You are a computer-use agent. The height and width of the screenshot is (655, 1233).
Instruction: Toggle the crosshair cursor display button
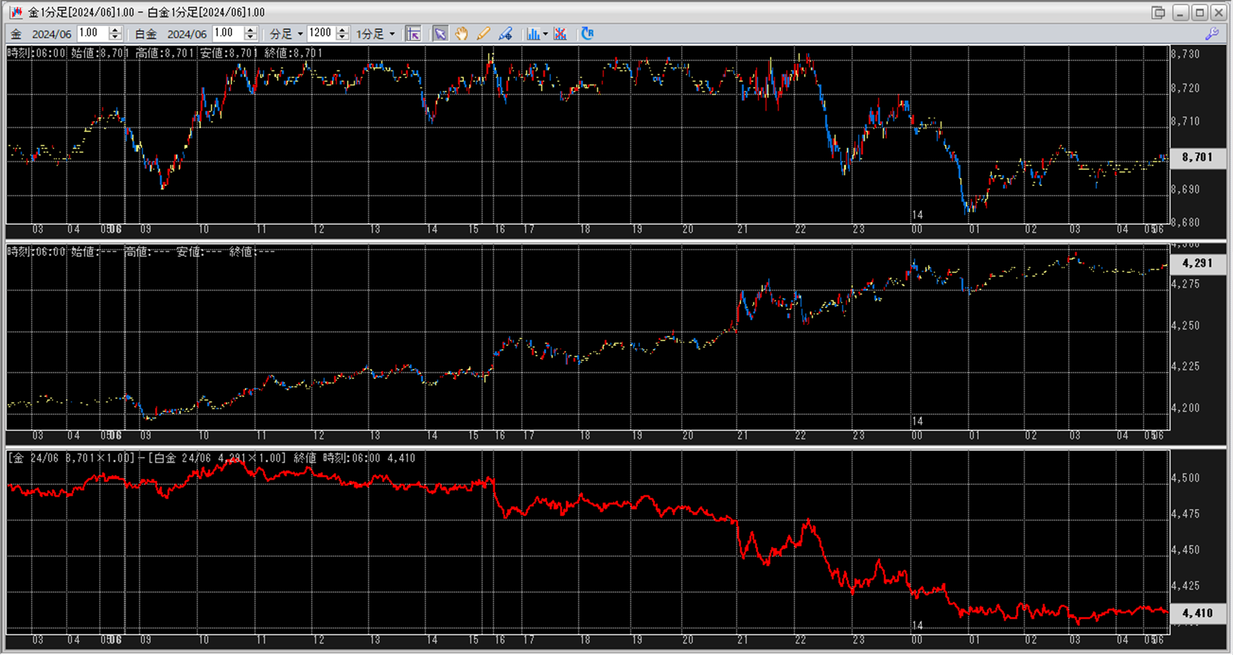414,34
